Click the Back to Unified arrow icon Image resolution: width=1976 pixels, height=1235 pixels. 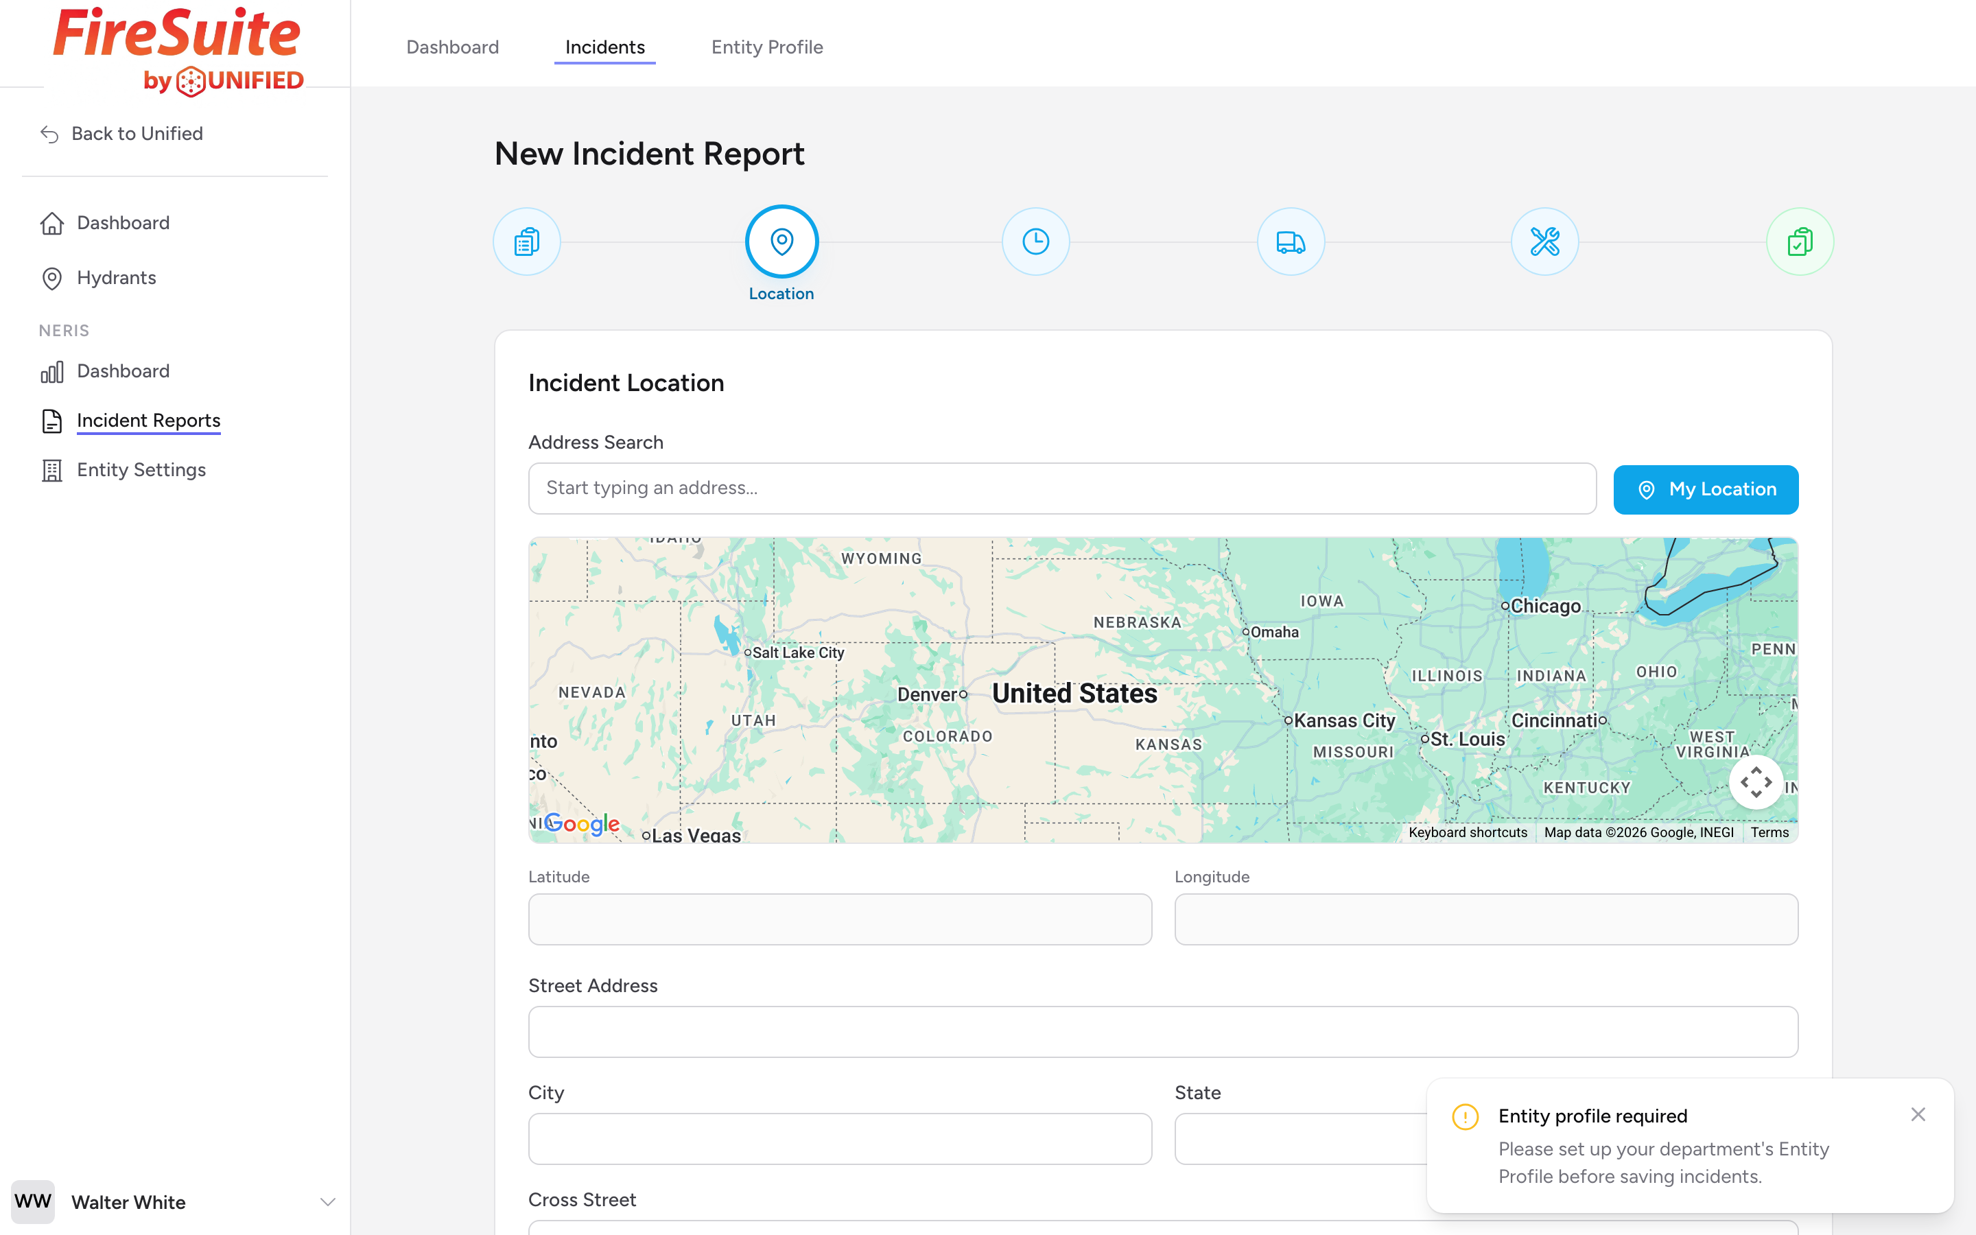[x=50, y=134]
